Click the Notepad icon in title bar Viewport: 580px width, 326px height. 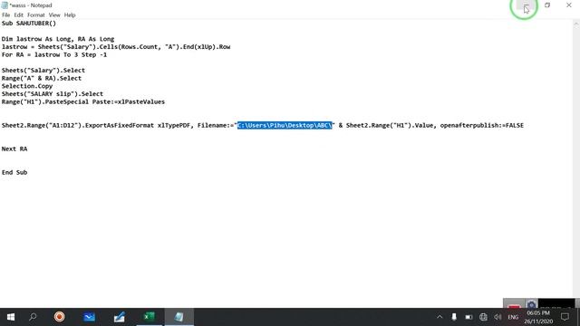click(x=5, y=5)
